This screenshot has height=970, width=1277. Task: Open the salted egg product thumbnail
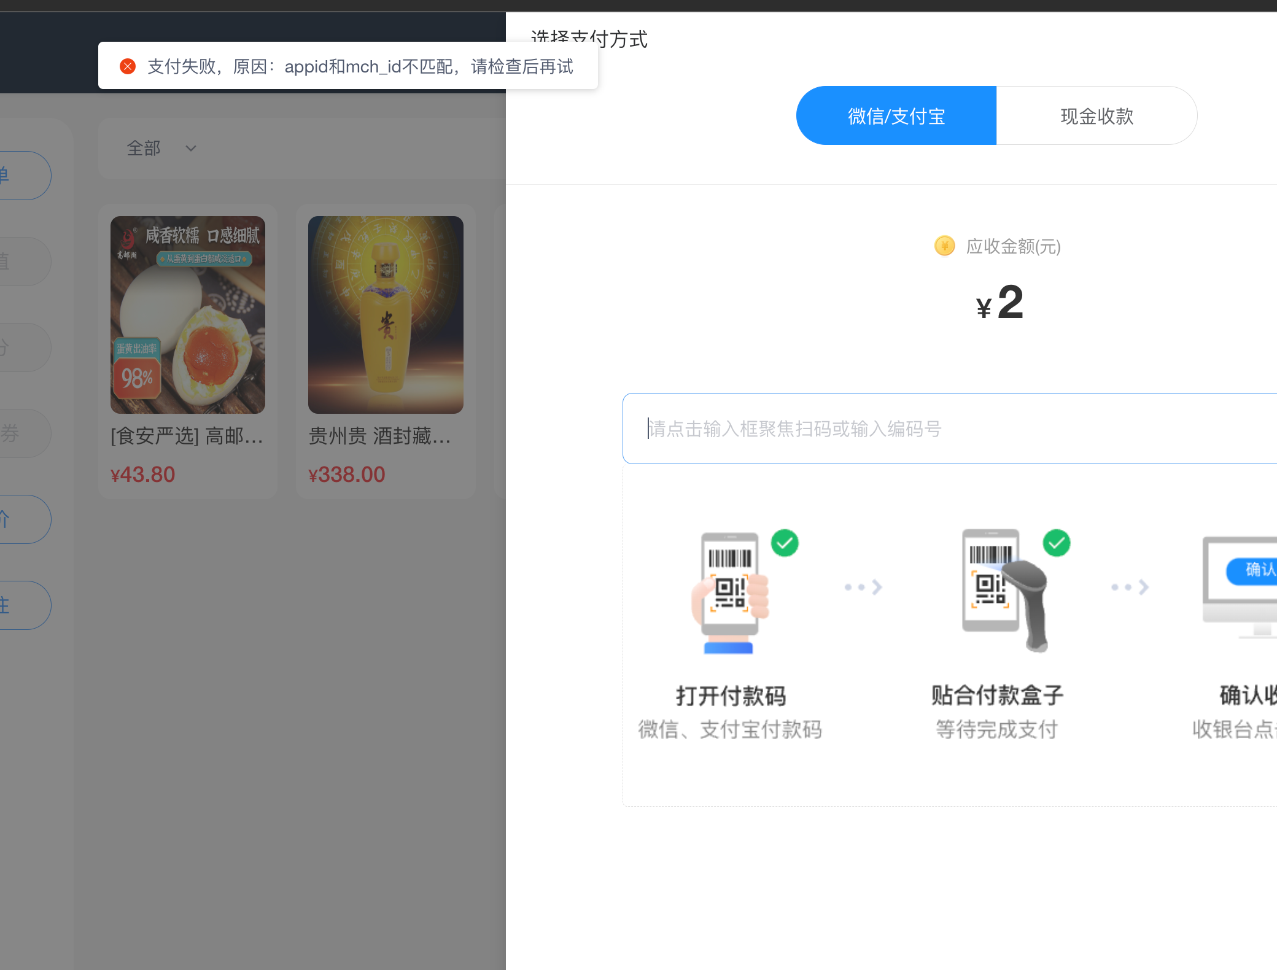pyautogui.click(x=188, y=315)
